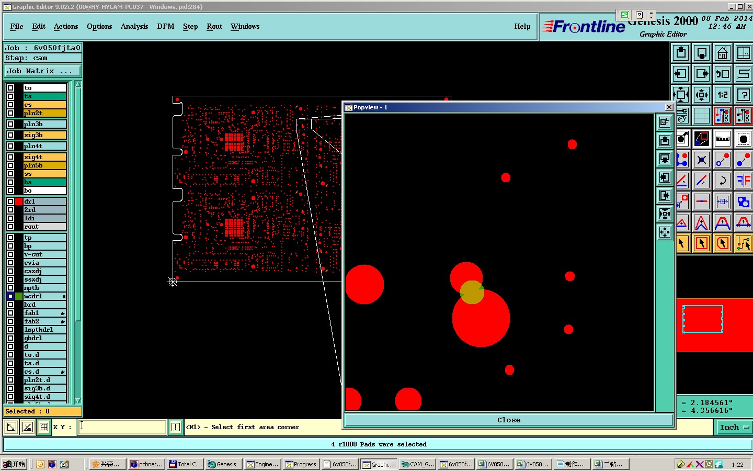This screenshot has height=471, width=753.
Task: Open the DFM menu
Action: (x=166, y=27)
